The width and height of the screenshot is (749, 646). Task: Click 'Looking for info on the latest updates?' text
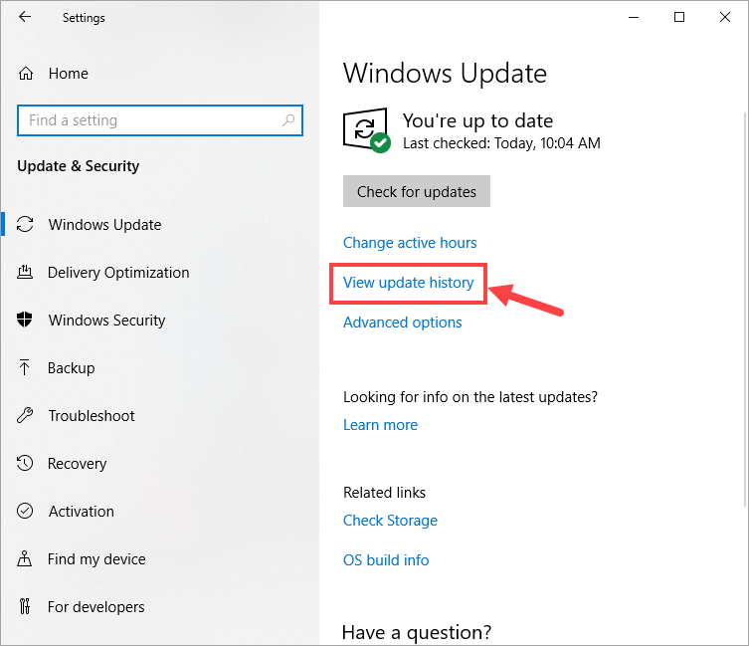470,397
